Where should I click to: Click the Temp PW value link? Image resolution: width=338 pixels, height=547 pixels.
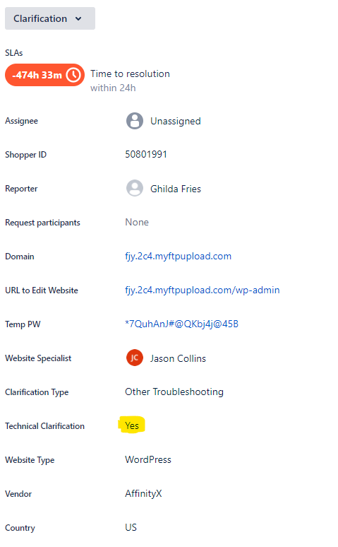click(x=181, y=324)
